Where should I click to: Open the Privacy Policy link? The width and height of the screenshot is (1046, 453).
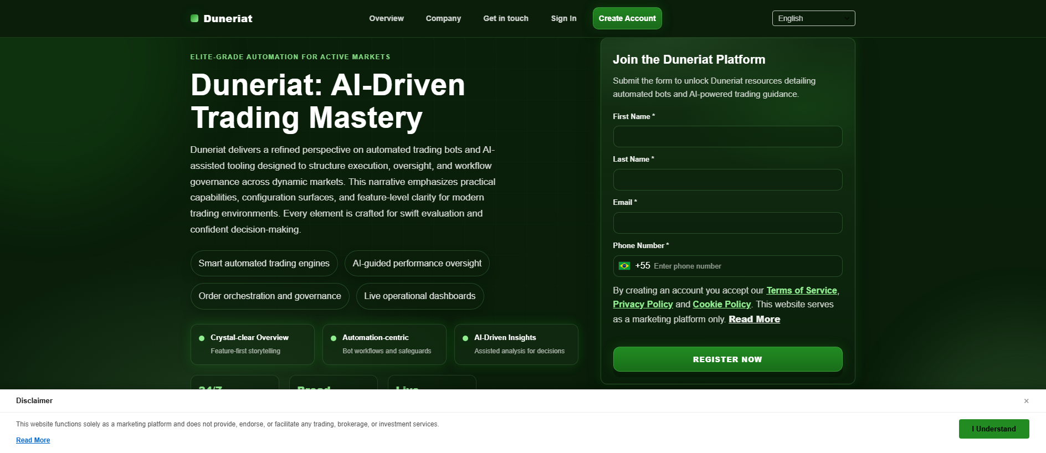click(643, 304)
